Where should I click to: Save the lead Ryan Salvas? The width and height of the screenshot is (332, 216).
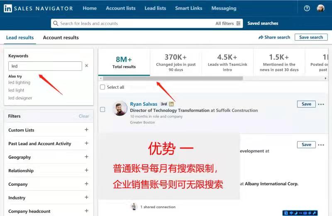point(306,104)
